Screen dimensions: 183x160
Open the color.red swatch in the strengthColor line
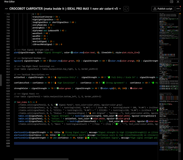[131, 88]
